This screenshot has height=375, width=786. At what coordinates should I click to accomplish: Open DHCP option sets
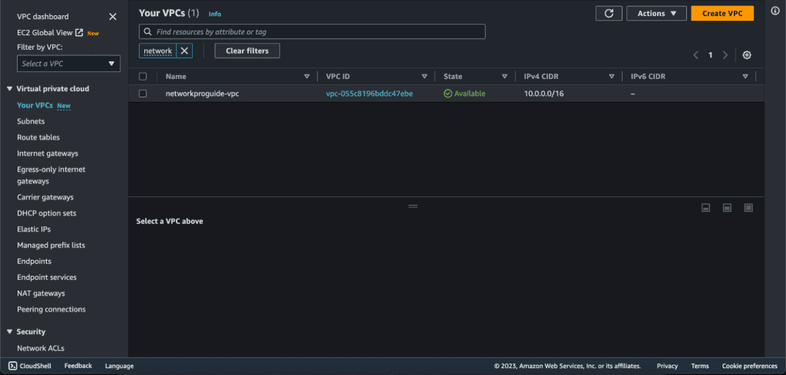[x=47, y=213]
